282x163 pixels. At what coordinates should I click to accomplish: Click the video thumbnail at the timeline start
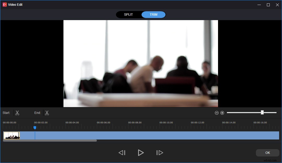click(x=11, y=135)
